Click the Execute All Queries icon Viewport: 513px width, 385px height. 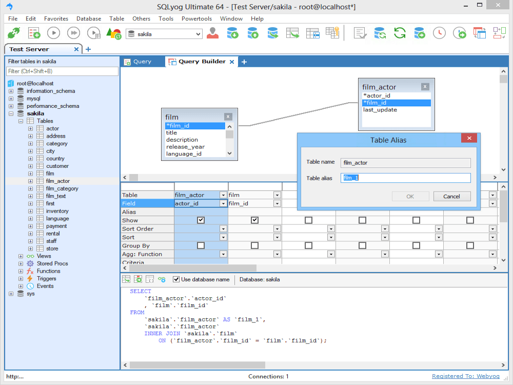point(73,33)
